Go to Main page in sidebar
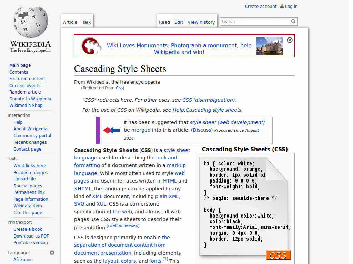This screenshot has width=353, height=264. [20, 65]
